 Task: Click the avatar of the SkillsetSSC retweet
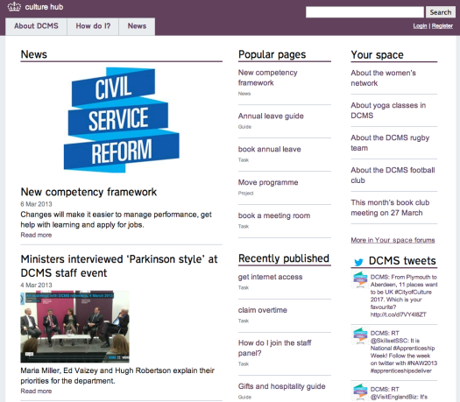360,335
